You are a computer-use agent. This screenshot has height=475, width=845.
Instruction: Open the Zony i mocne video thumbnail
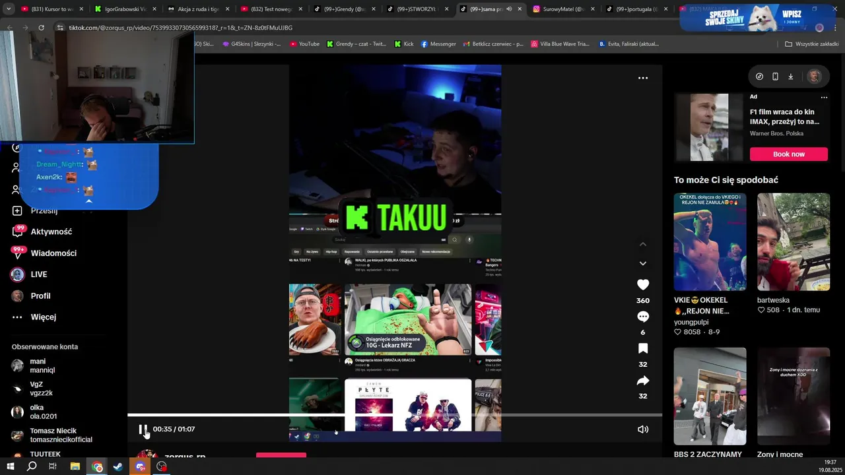(794, 396)
